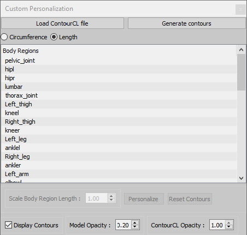Screen dimensions: 247x235
Task: Click Generate contours button
Action: (x=187, y=23)
